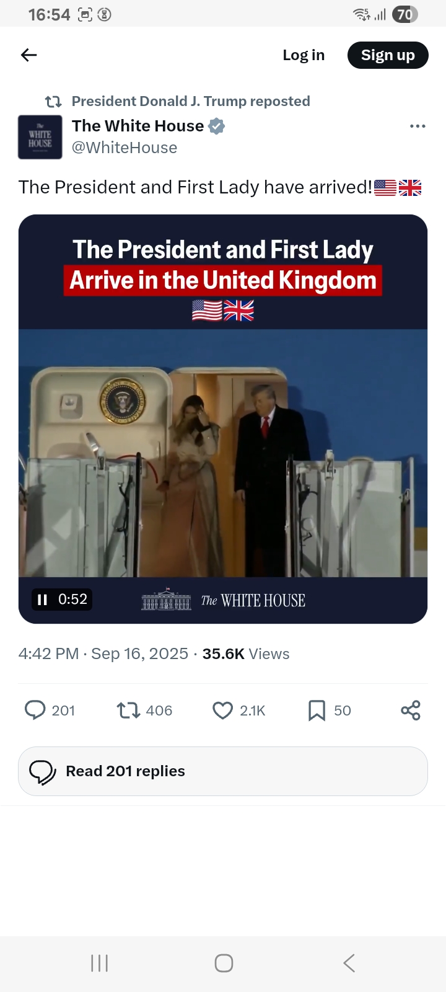Viewport: 446px width, 992px height.
Task: Open the three-dot more options menu
Action: pyautogui.click(x=418, y=126)
